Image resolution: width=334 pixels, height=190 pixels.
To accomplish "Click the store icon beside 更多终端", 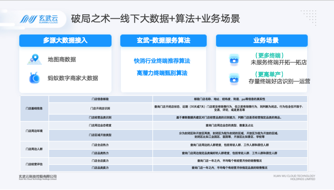I will 234,59.
